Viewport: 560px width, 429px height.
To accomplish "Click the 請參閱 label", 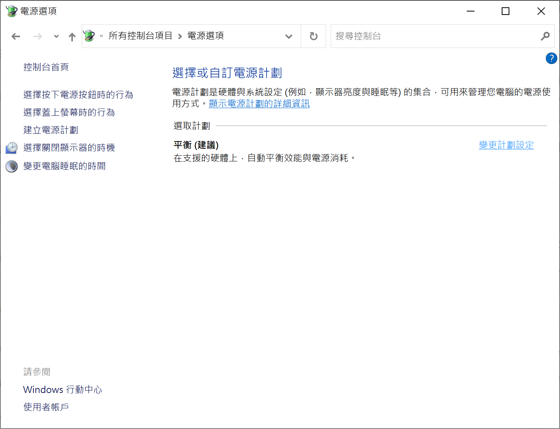I will click(37, 371).
